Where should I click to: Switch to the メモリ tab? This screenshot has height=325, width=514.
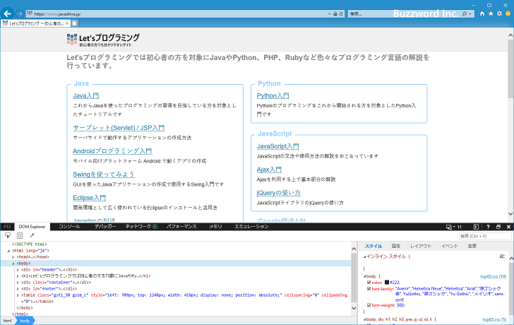pyautogui.click(x=215, y=227)
